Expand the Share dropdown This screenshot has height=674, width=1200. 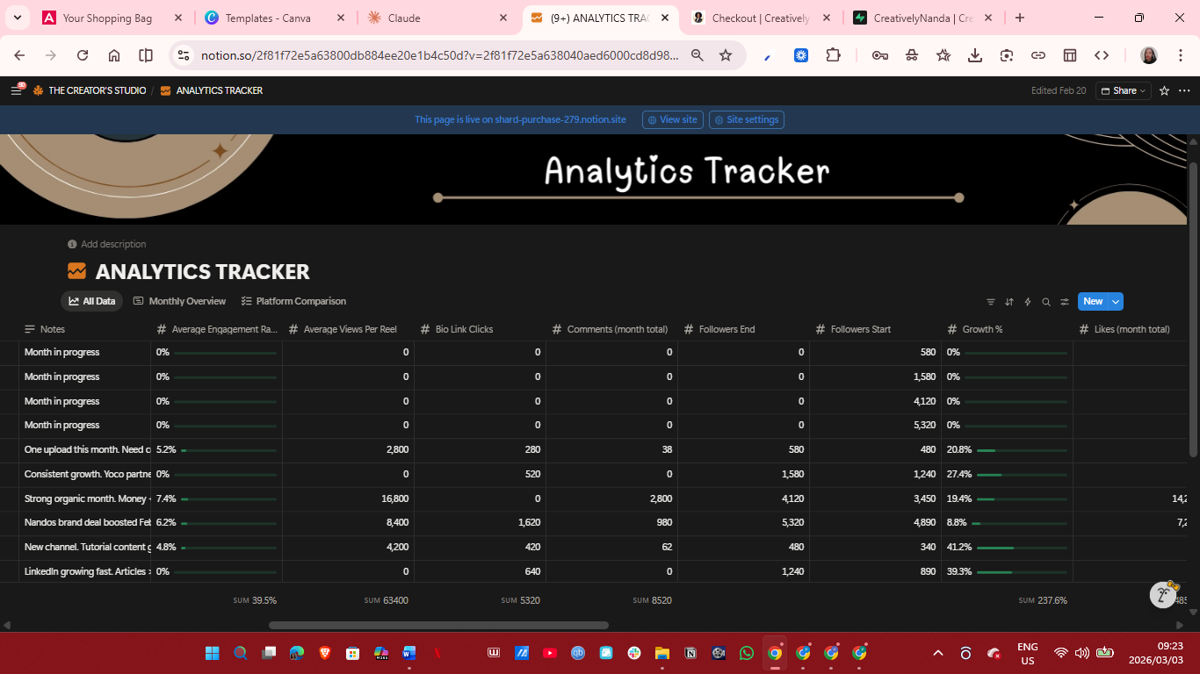1123,90
